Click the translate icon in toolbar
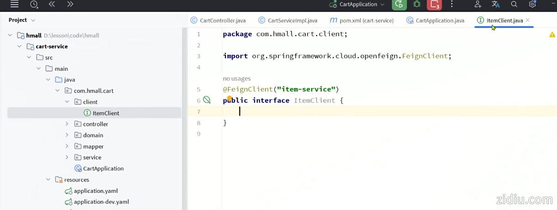Screen dimensions: 557x210 pyautogui.click(x=496, y=4)
